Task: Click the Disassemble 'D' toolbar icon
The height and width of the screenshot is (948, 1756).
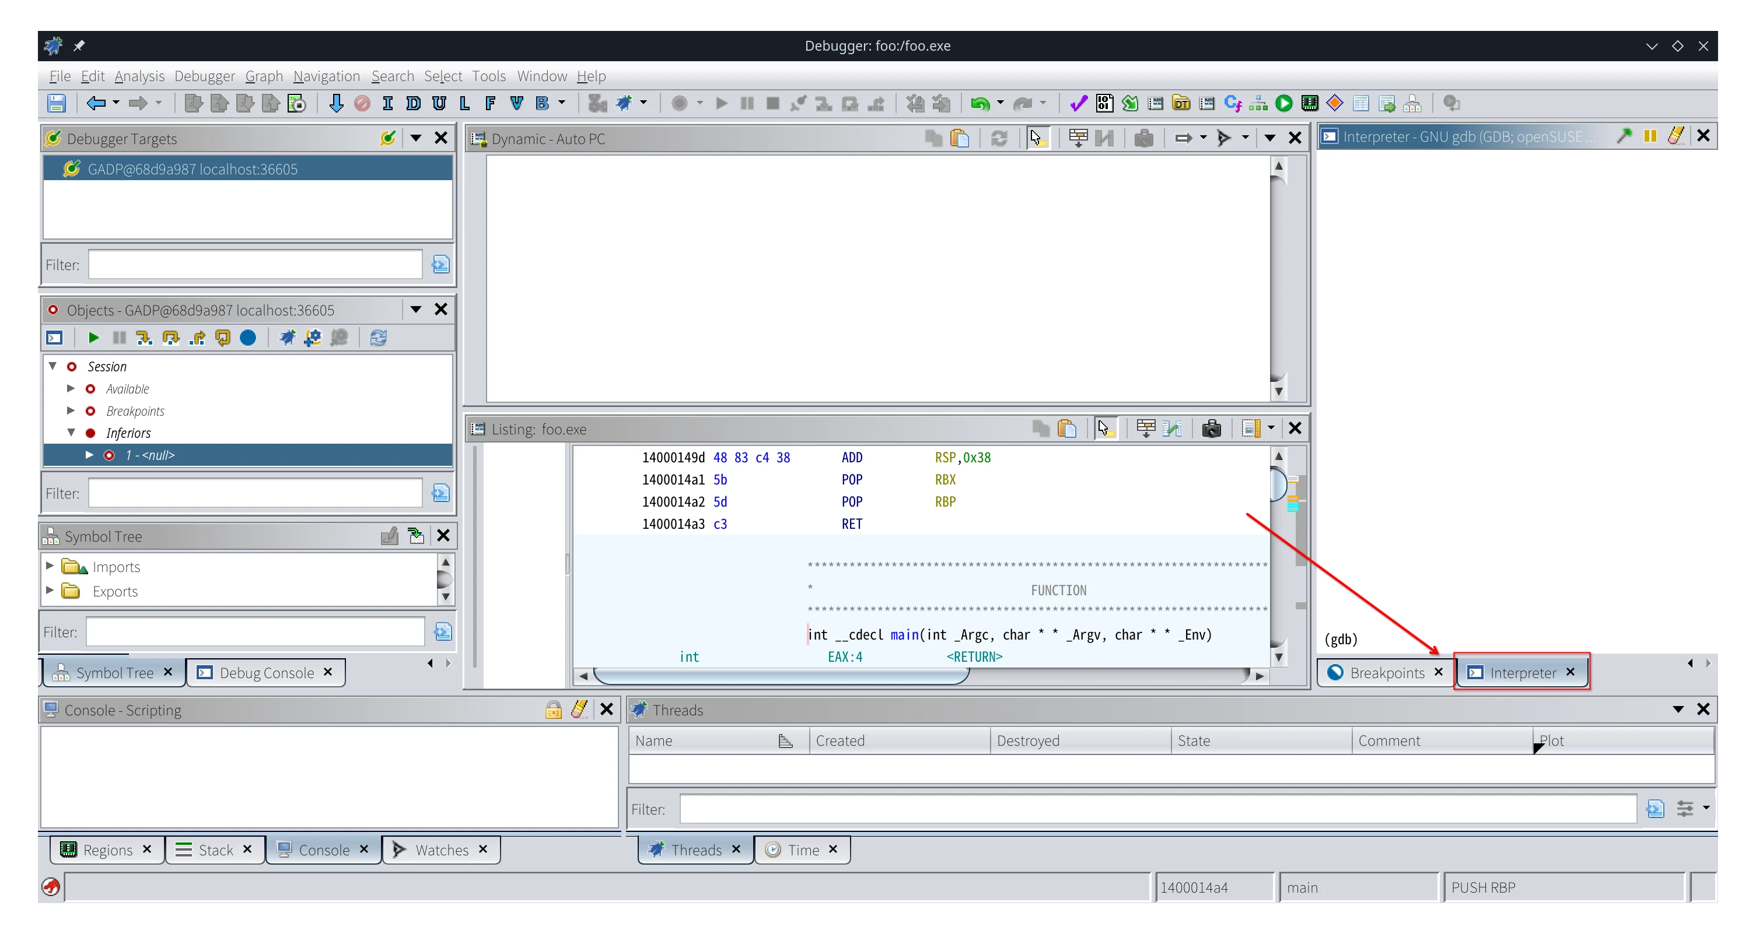Action: [x=413, y=104]
